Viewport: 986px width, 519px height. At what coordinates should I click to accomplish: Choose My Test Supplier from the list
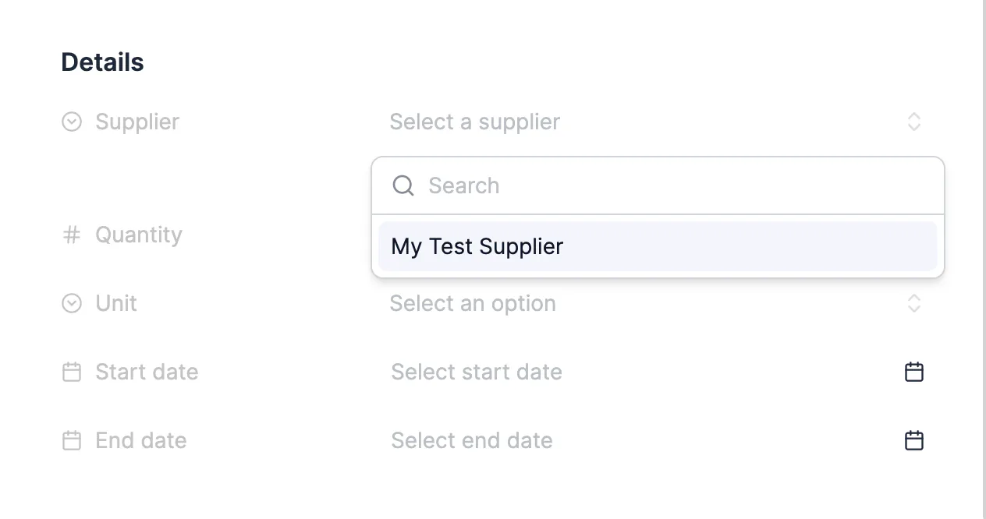[658, 246]
